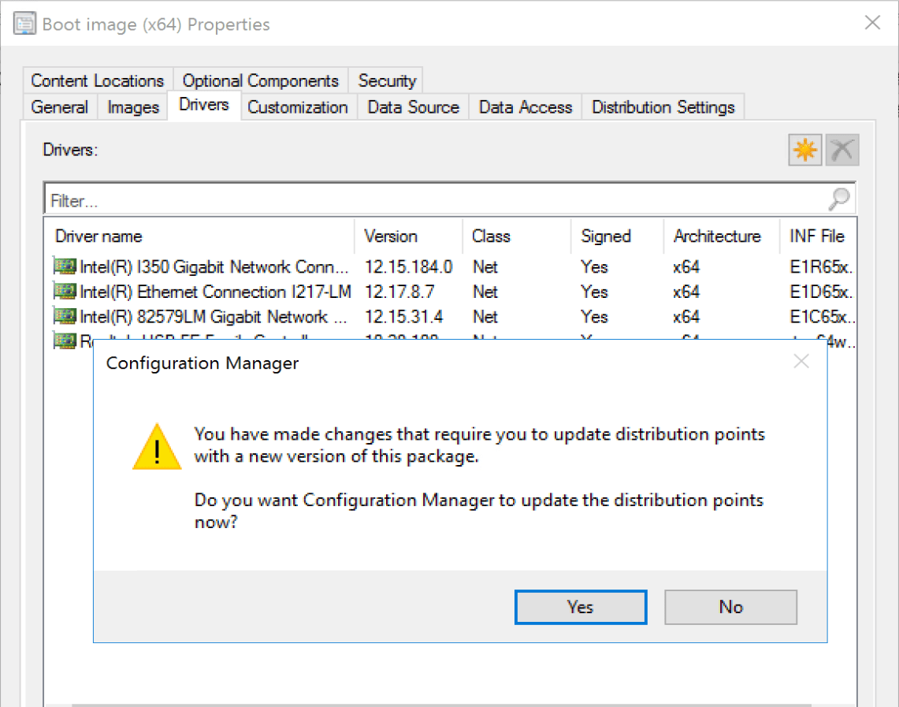
Task: Select the Data Source tab
Action: (412, 107)
